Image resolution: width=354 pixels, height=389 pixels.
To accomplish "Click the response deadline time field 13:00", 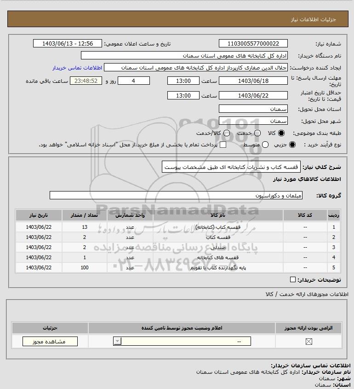I will point(183,81).
